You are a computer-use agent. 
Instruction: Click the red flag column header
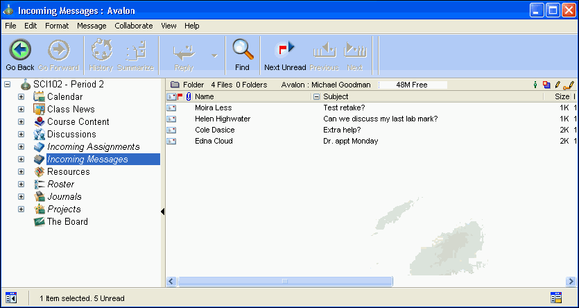[180, 97]
